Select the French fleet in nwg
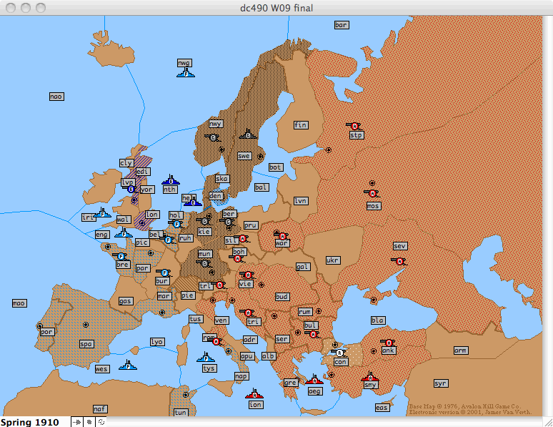This screenshot has height=427, width=553. pos(186,74)
